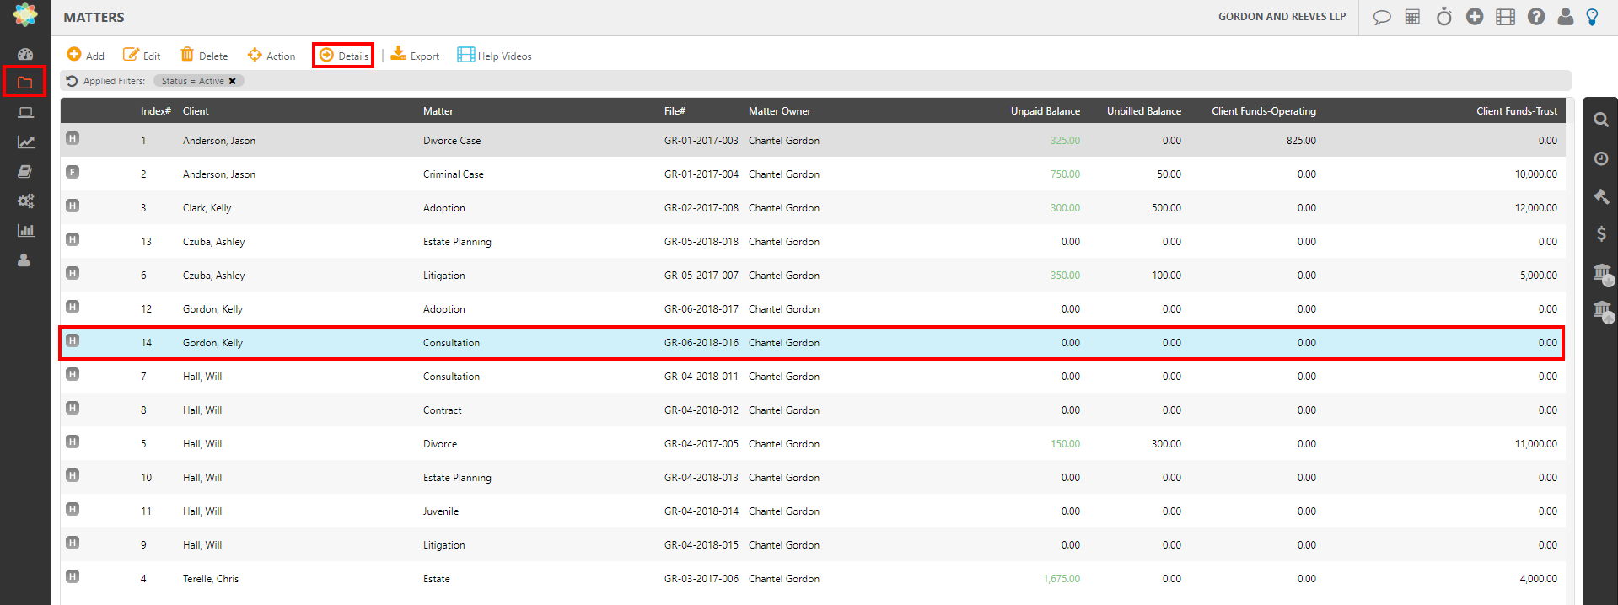Open the gears settings icon in sidebar
1618x605 pixels.
coord(25,201)
